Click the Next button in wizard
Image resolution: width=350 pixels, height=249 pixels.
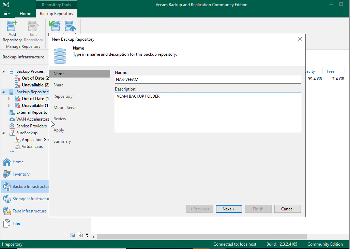(x=229, y=209)
